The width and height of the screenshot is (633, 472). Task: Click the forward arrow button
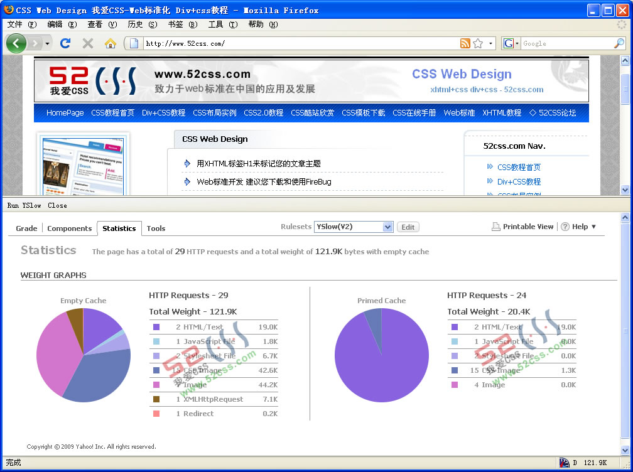coord(35,43)
